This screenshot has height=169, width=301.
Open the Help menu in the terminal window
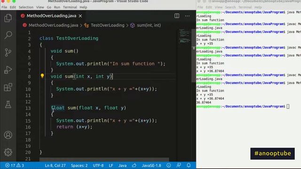(258, 8)
